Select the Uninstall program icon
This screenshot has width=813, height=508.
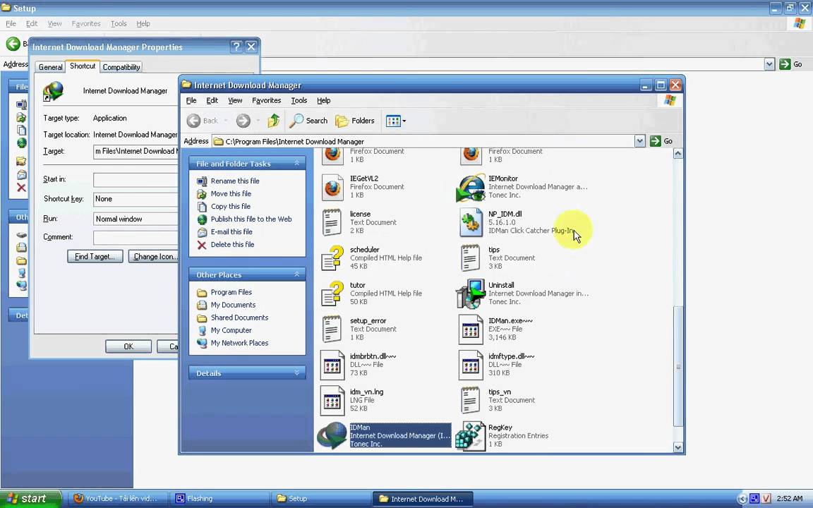(x=471, y=294)
